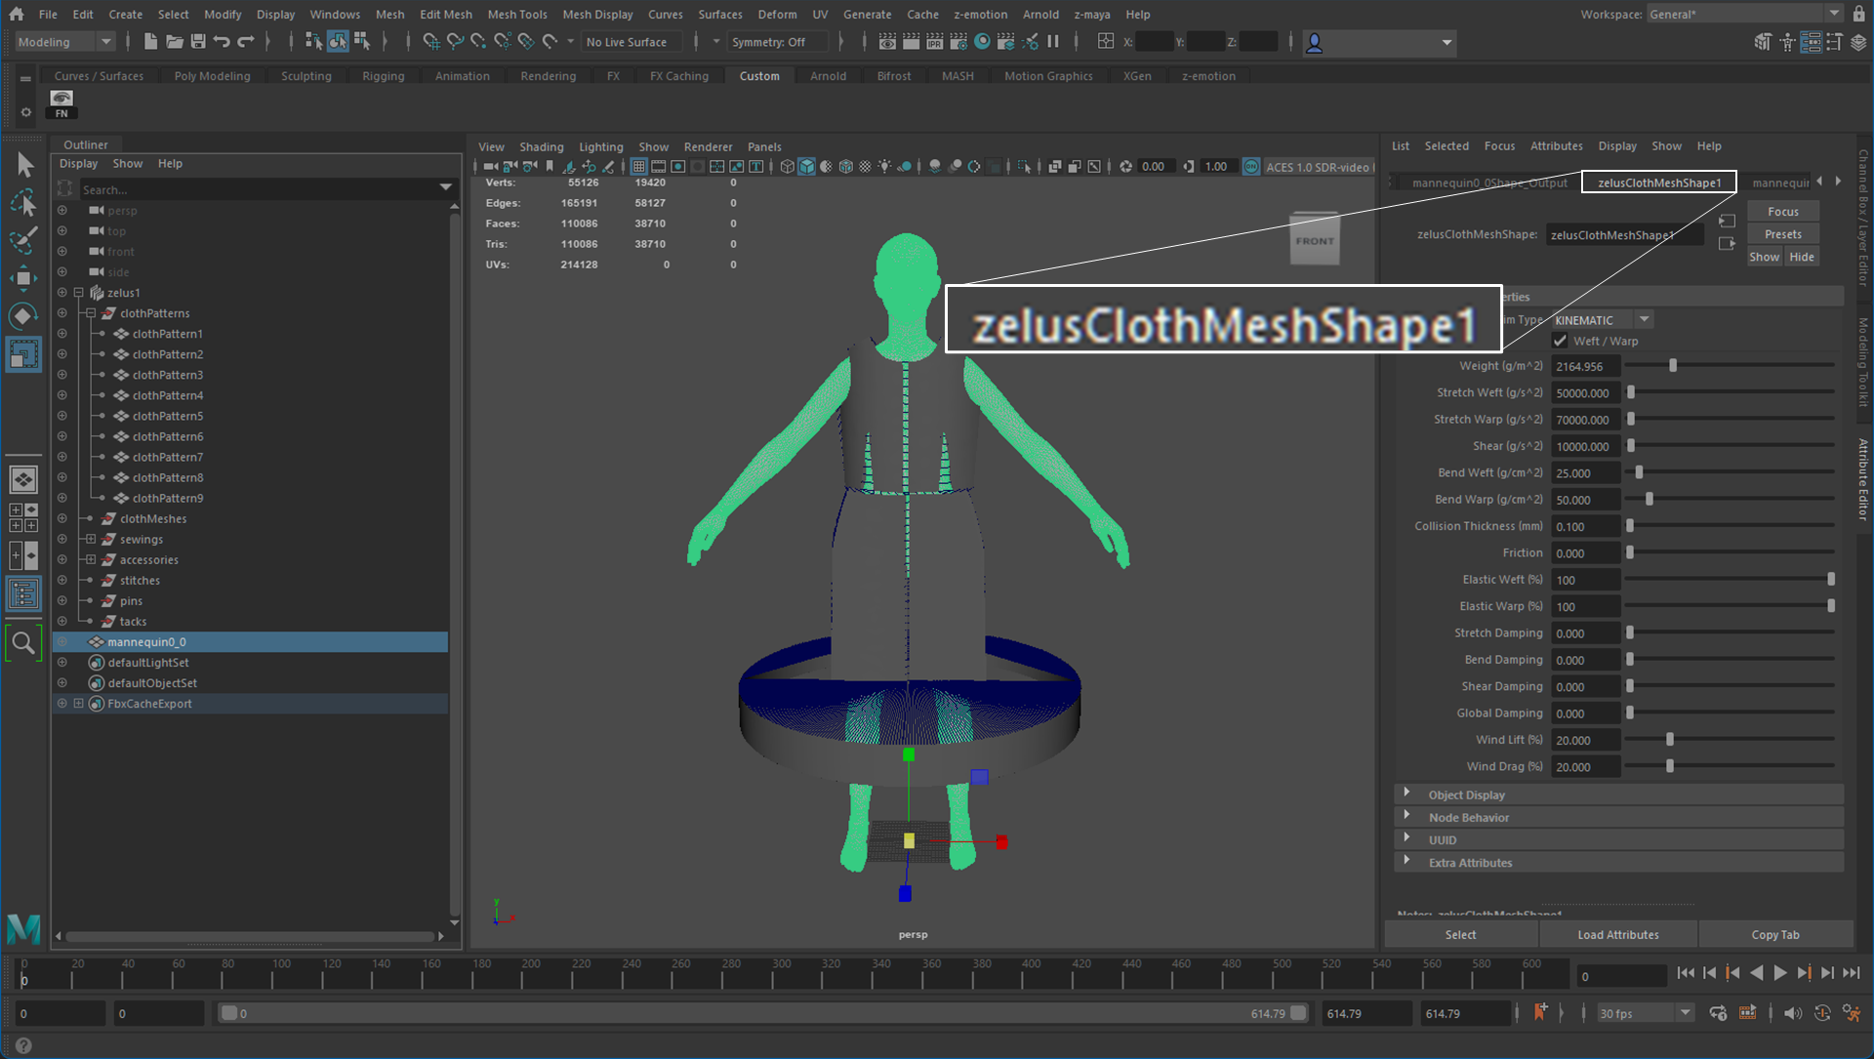
Task: Open the viewport Shading menu
Action: click(x=541, y=146)
